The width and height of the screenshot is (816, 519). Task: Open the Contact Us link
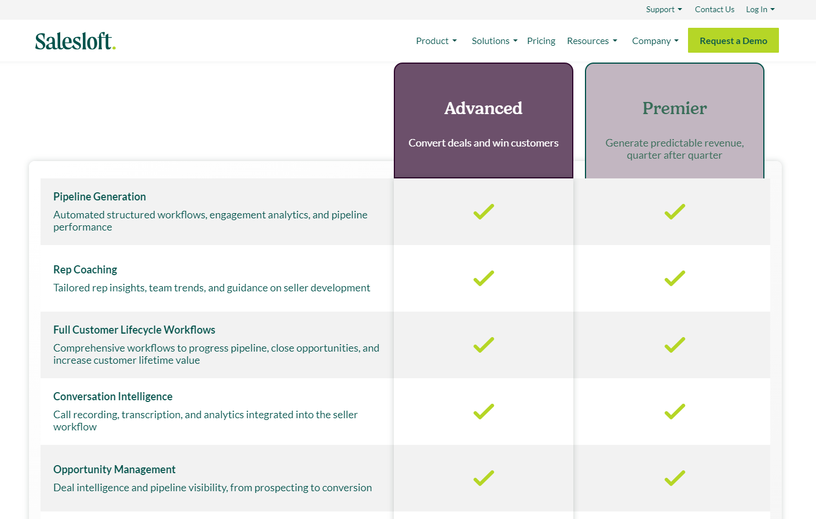coord(715,9)
